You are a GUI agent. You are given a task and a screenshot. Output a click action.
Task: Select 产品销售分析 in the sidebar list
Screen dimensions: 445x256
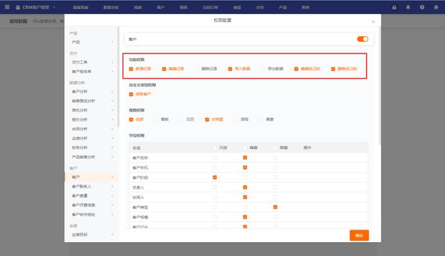83,157
